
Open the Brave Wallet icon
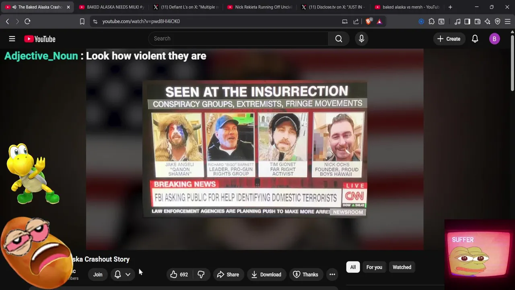pyautogui.click(x=478, y=21)
